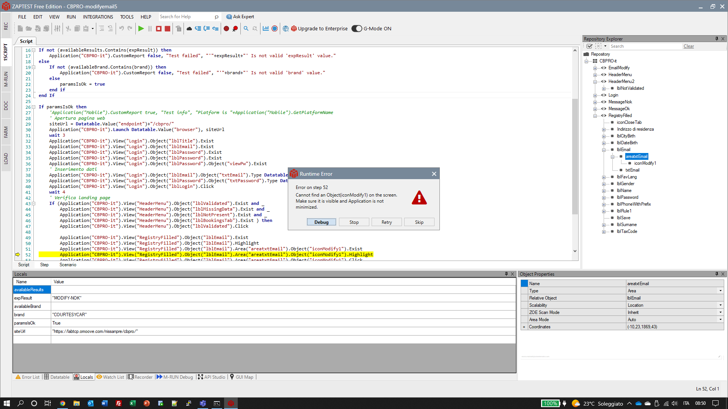728x409 pixels.
Task: Toggle HeaderMenu view eye icon
Action: click(x=604, y=75)
